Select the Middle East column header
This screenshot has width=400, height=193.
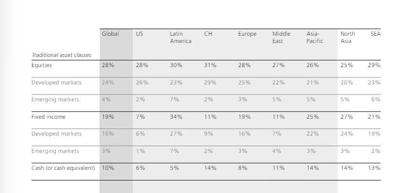pos(281,38)
